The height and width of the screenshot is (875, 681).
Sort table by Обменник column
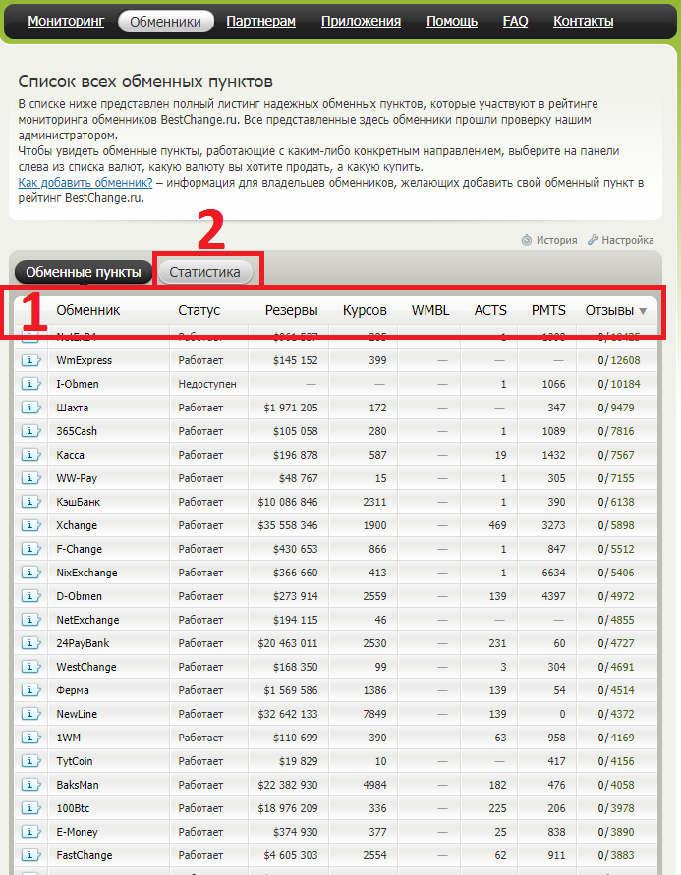click(x=88, y=311)
